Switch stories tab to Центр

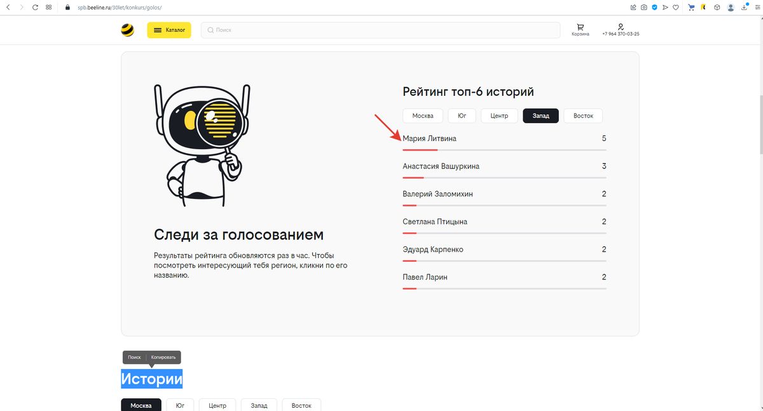(217, 405)
